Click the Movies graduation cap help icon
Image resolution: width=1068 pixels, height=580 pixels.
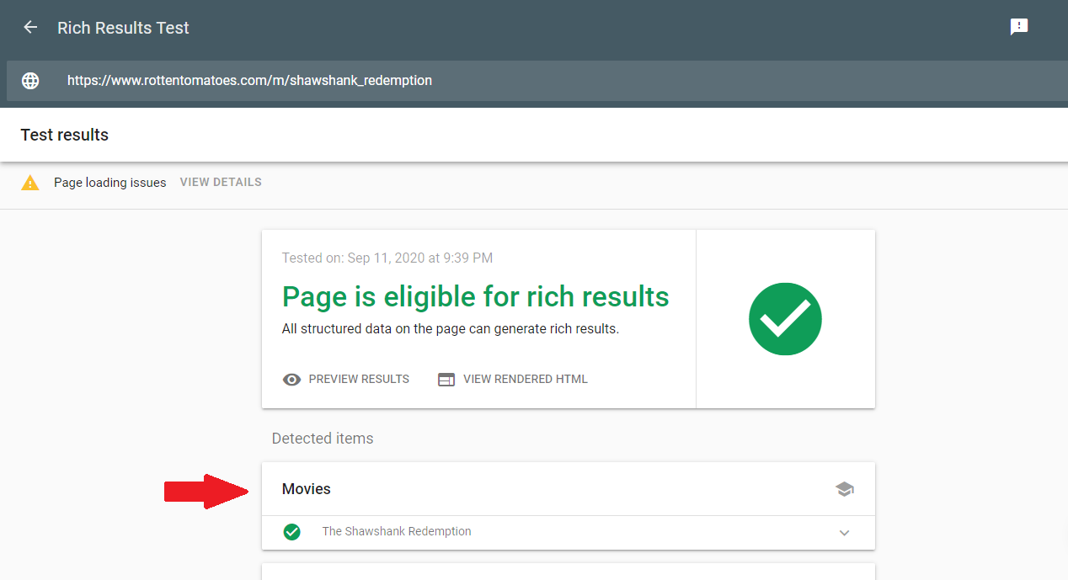point(845,489)
